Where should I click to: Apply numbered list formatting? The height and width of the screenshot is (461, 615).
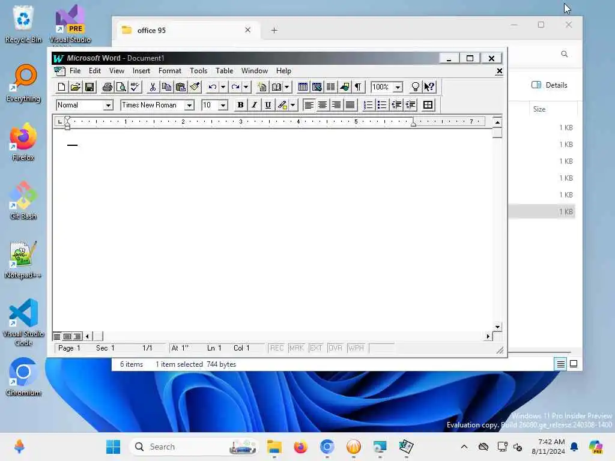point(368,105)
